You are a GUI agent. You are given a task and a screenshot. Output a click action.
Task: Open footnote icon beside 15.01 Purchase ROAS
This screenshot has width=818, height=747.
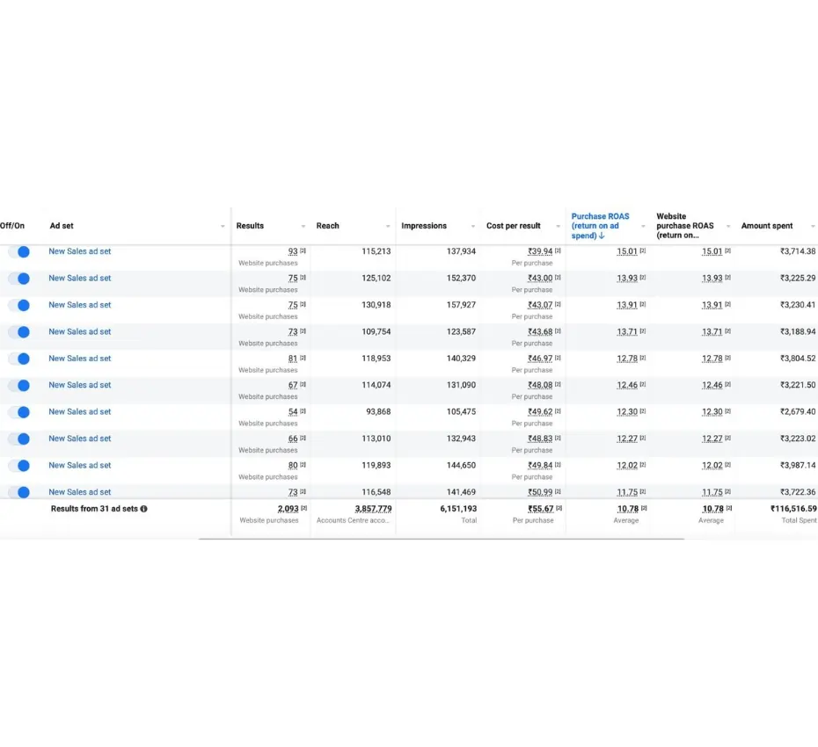tap(643, 250)
